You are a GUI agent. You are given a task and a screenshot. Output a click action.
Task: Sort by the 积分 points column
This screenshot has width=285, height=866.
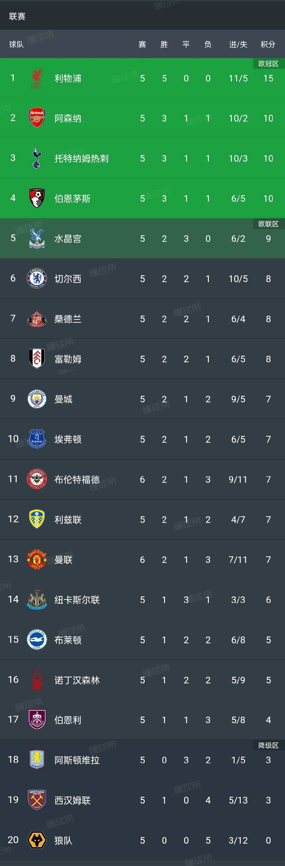268,44
